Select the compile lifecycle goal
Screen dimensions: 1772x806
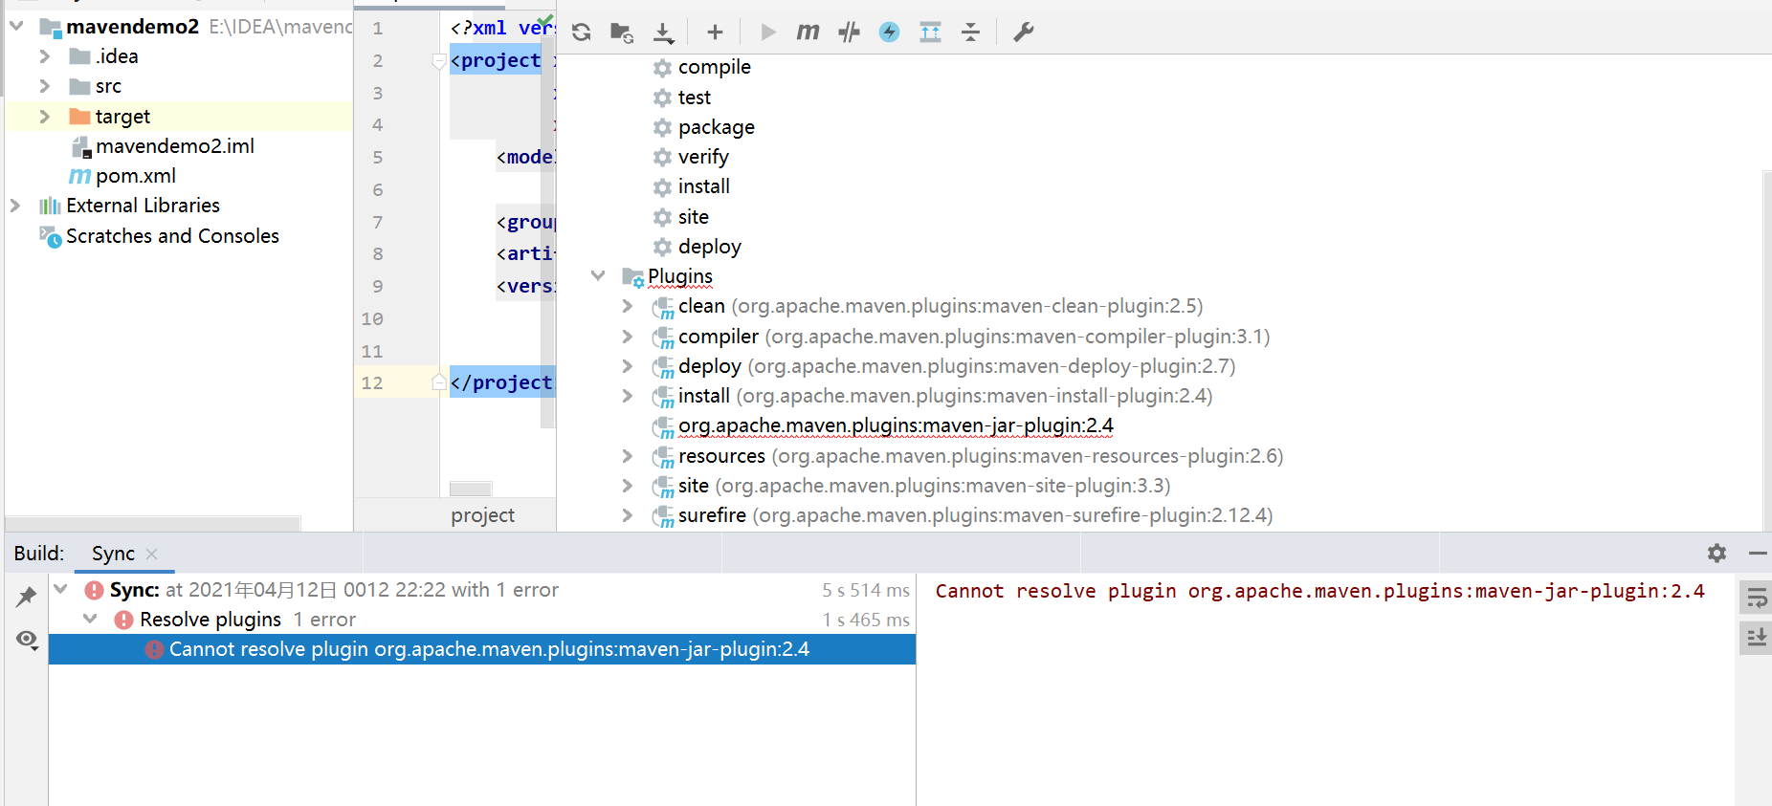click(x=714, y=67)
